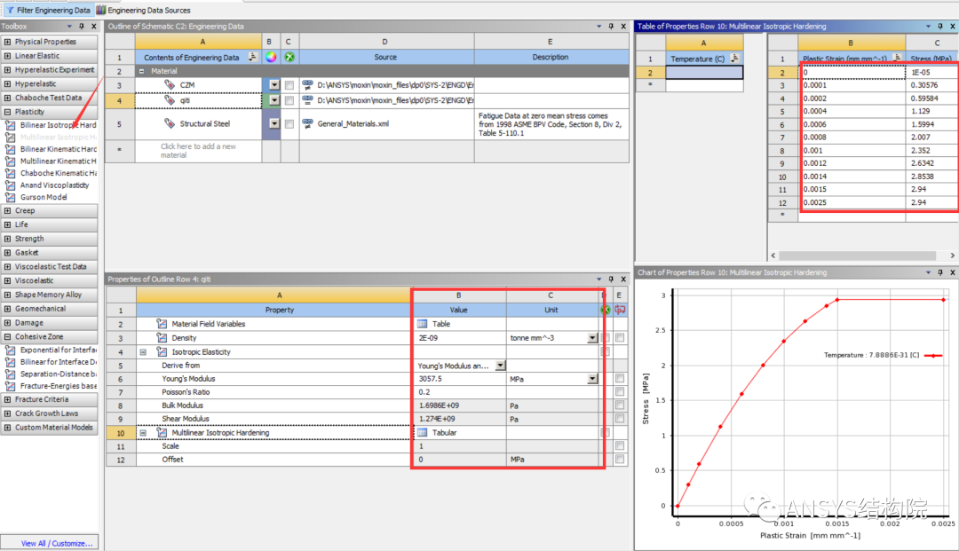
Task: Toggle the Density row parameter checkbox
Action: point(620,337)
